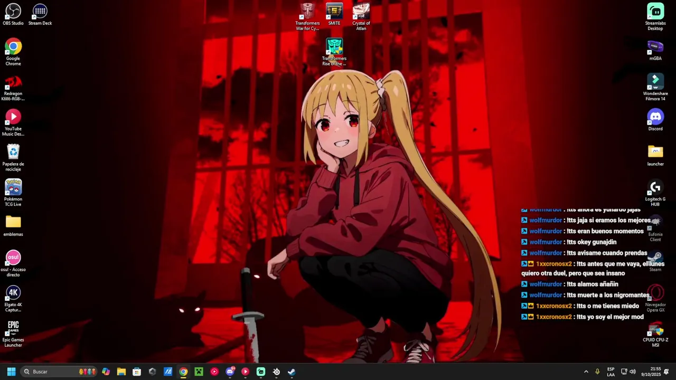Switch to Chrome in the taskbar
The width and height of the screenshot is (676, 380).
pos(183,372)
